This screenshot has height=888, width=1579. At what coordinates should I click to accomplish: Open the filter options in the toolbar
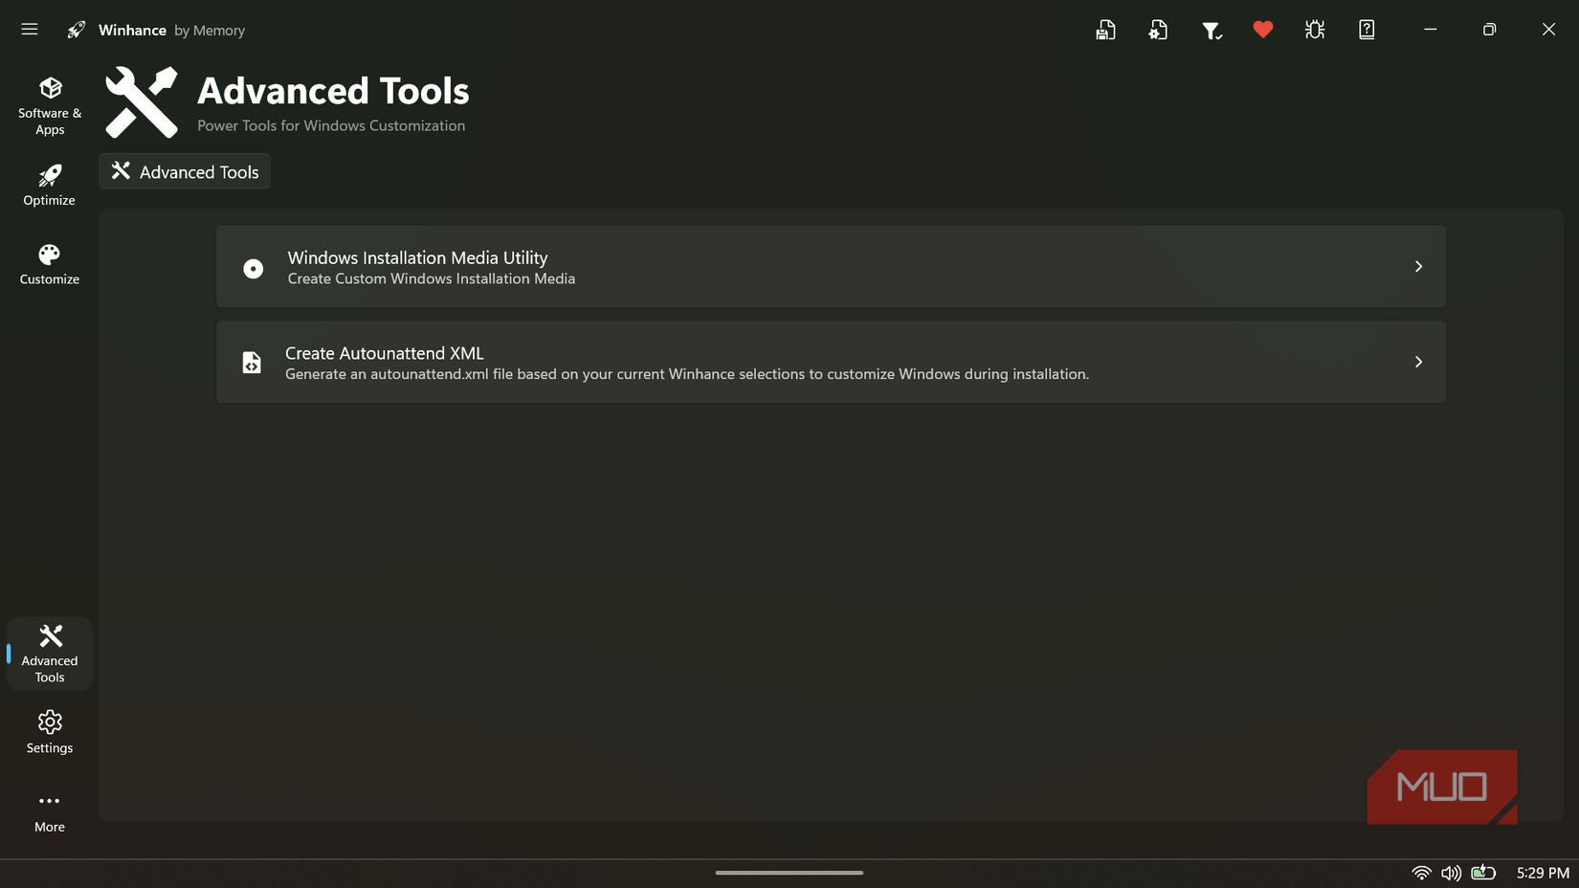tap(1211, 30)
